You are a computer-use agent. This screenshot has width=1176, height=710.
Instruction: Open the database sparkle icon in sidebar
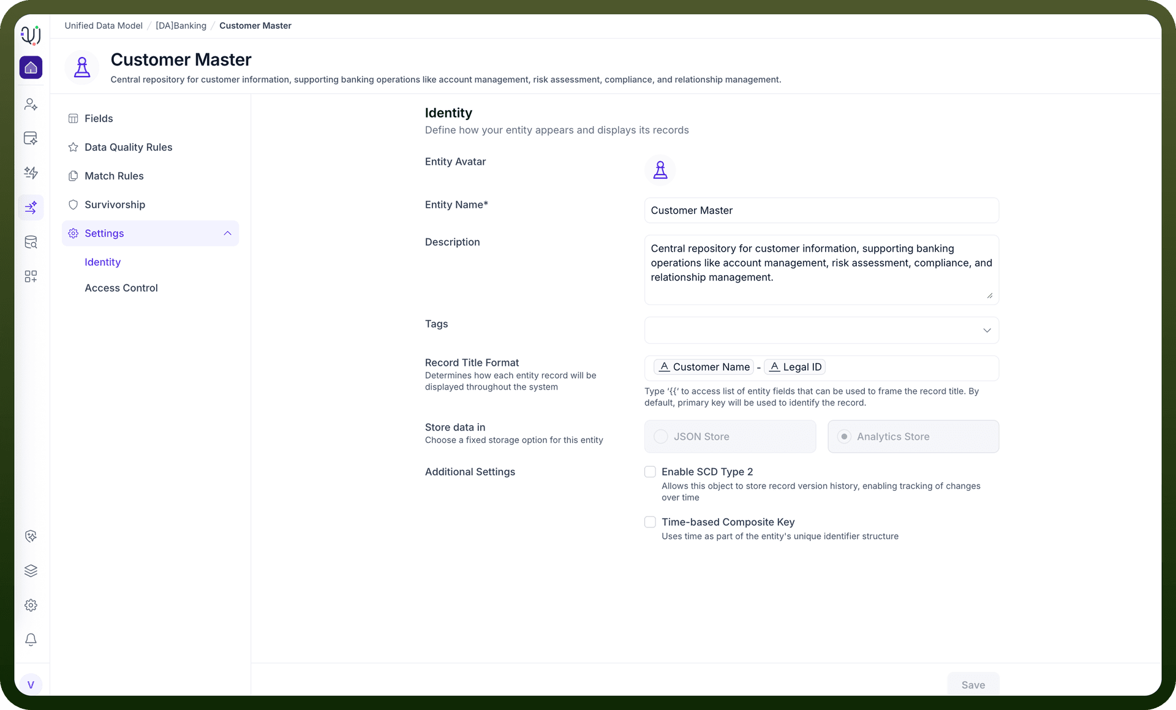pos(31,138)
